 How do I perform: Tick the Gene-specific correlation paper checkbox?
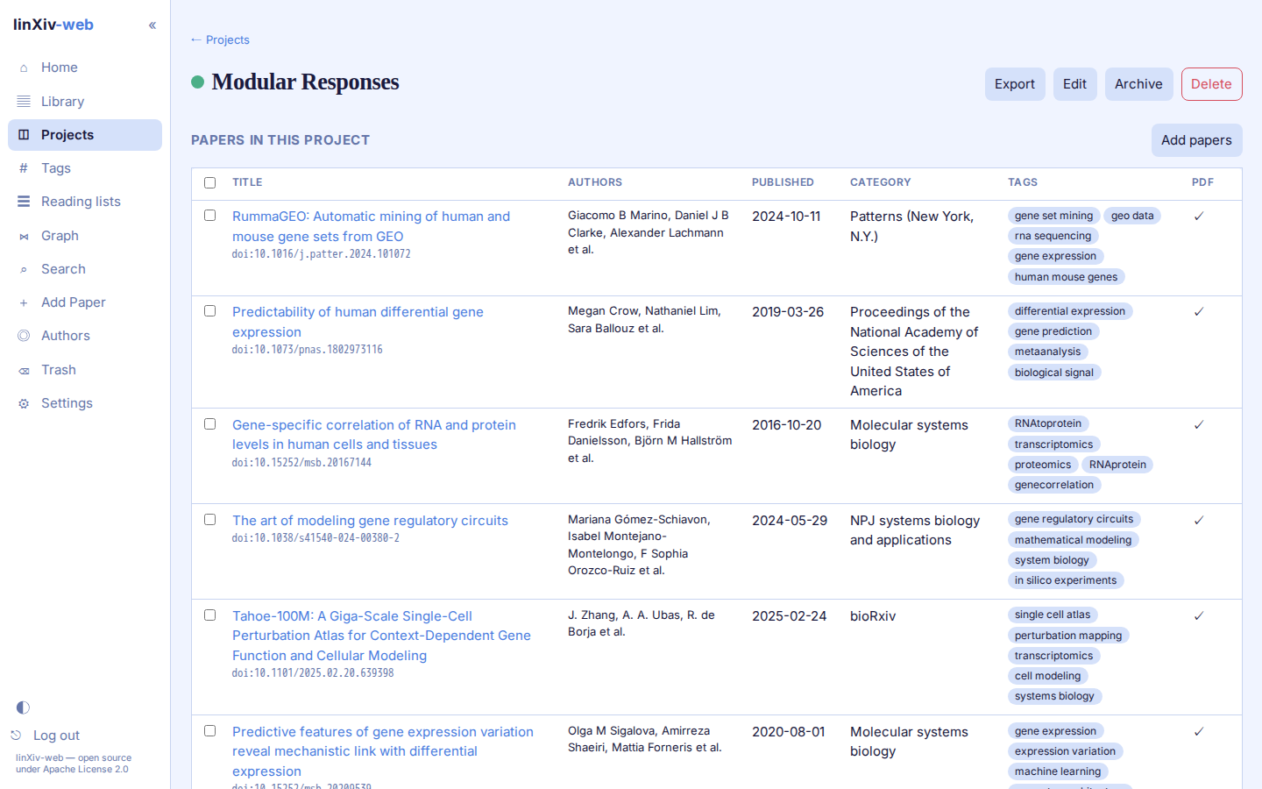coord(209,423)
